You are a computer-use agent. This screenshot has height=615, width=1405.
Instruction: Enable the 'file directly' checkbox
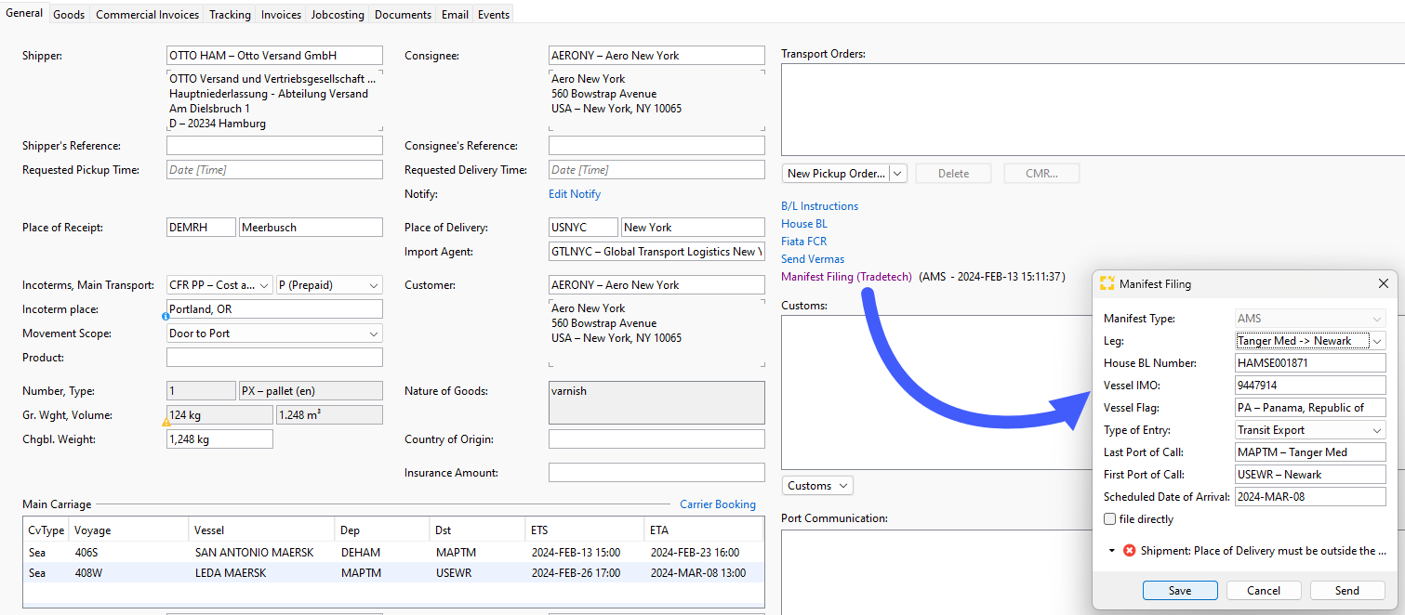[1110, 519]
